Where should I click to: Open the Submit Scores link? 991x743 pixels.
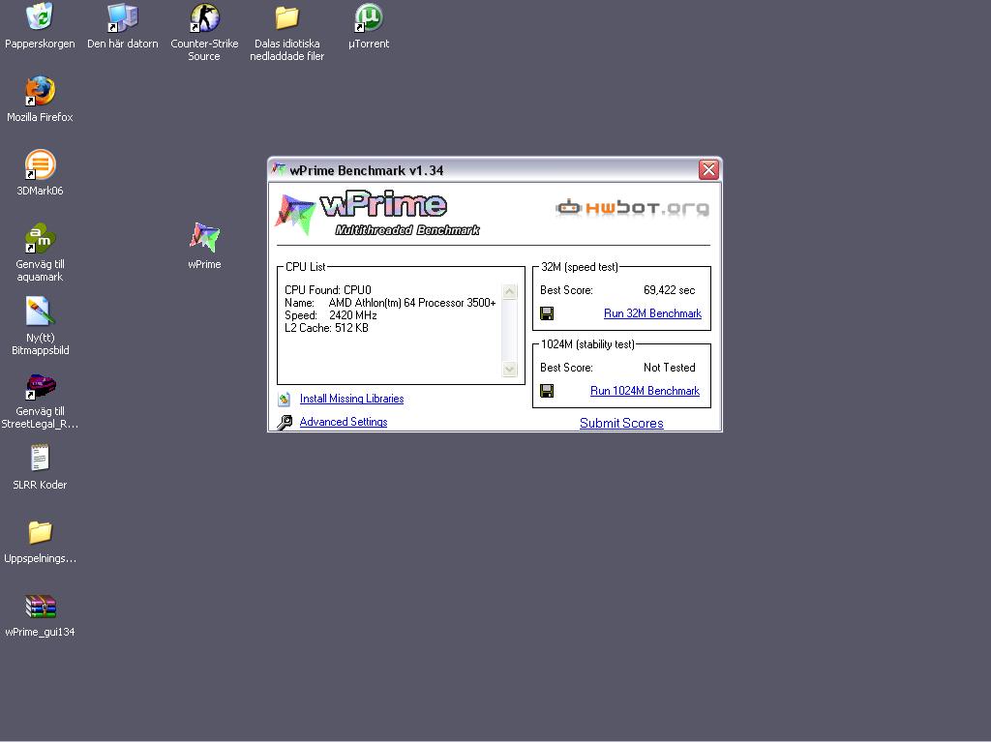pos(621,424)
